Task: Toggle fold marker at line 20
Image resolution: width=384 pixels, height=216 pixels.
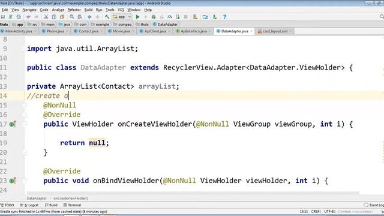Action: pos(24,152)
